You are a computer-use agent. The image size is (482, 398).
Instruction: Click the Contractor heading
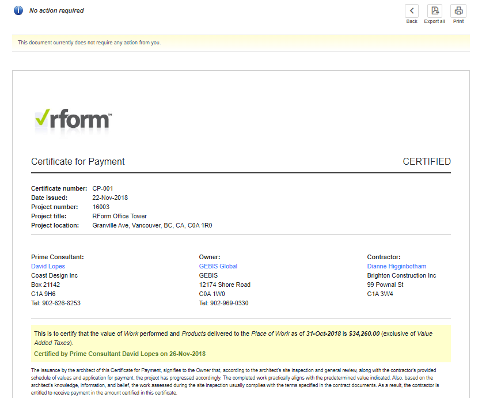click(384, 257)
